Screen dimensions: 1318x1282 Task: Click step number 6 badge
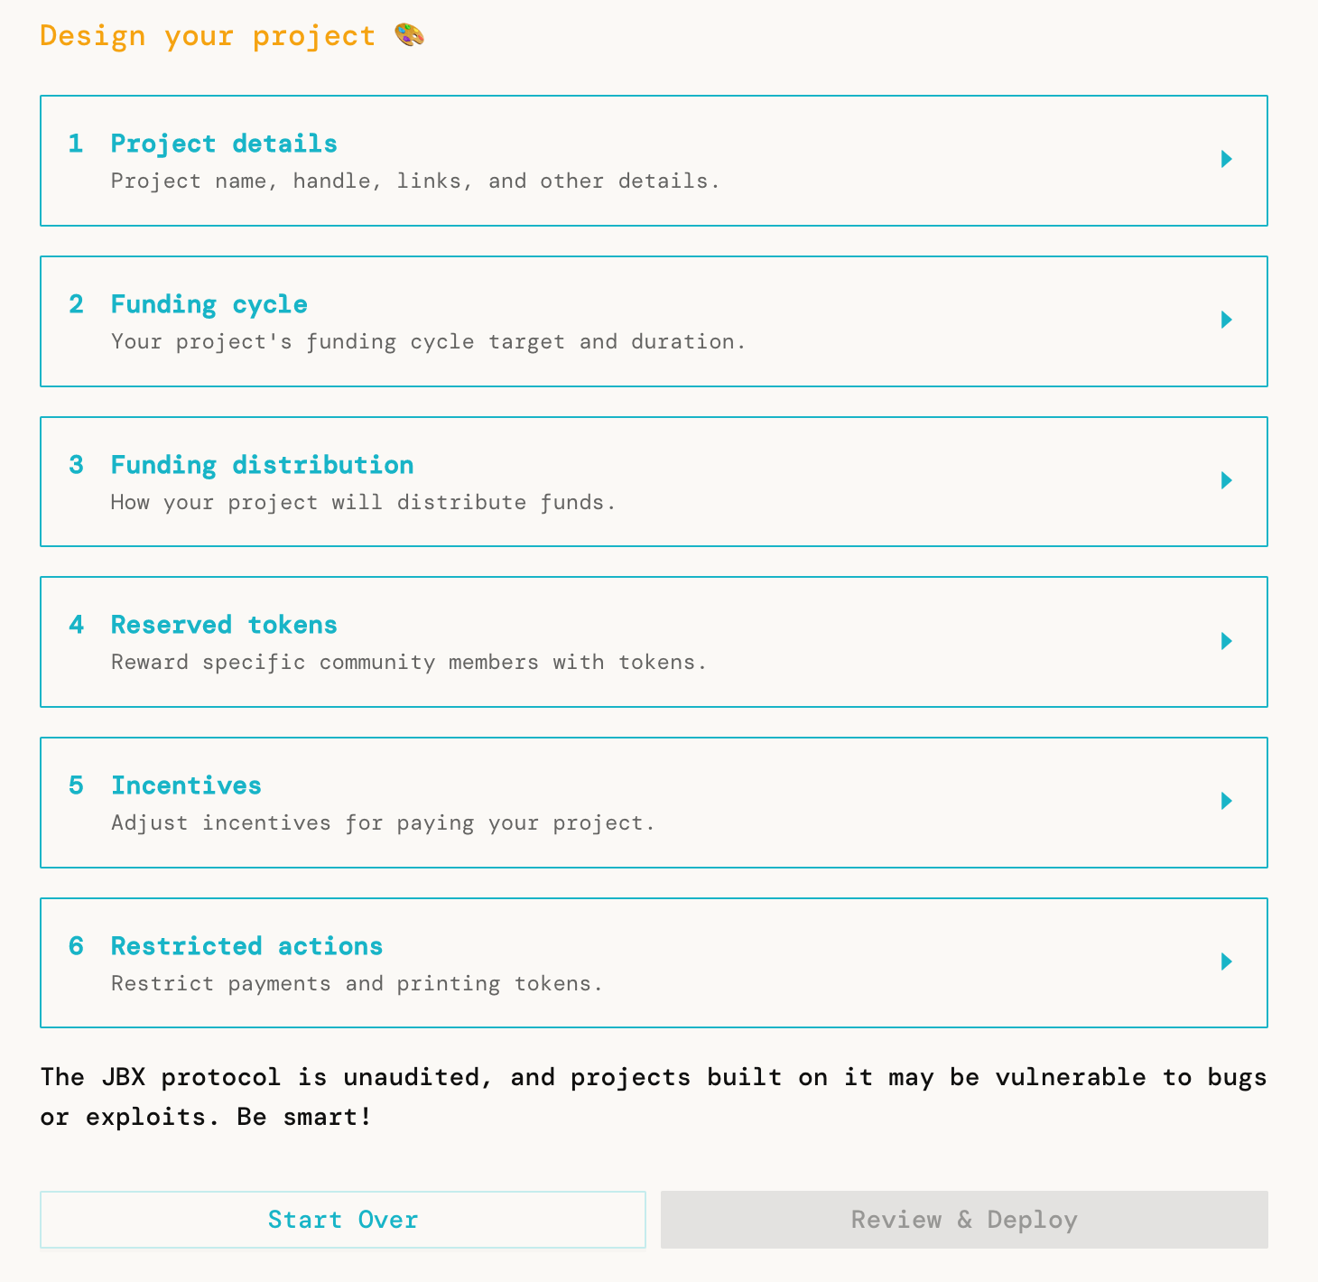click(x=77, y=946)
